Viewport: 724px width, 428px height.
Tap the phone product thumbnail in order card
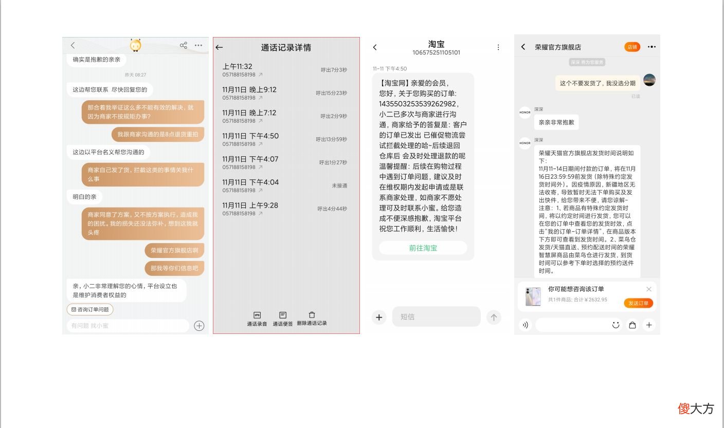click(x=533, y=296)
